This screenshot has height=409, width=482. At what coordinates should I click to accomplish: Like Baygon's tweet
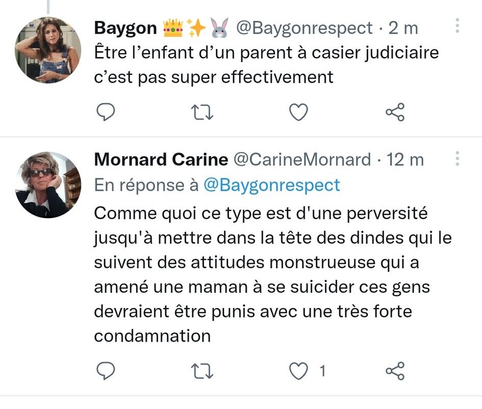click(298, 112)
